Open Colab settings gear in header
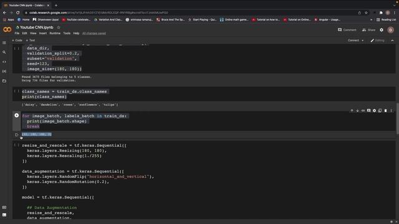The image size is (399, 224). pos(382,30)
